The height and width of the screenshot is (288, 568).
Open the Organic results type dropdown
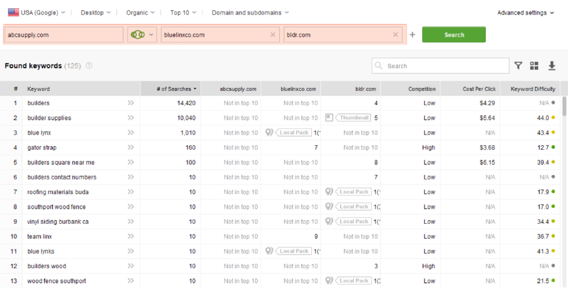click(140, 13)
